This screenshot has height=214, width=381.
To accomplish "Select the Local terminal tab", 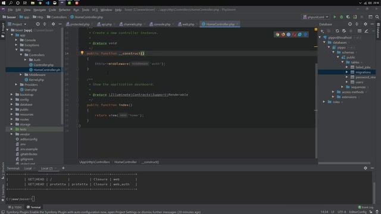I will (x=28, y=168).
